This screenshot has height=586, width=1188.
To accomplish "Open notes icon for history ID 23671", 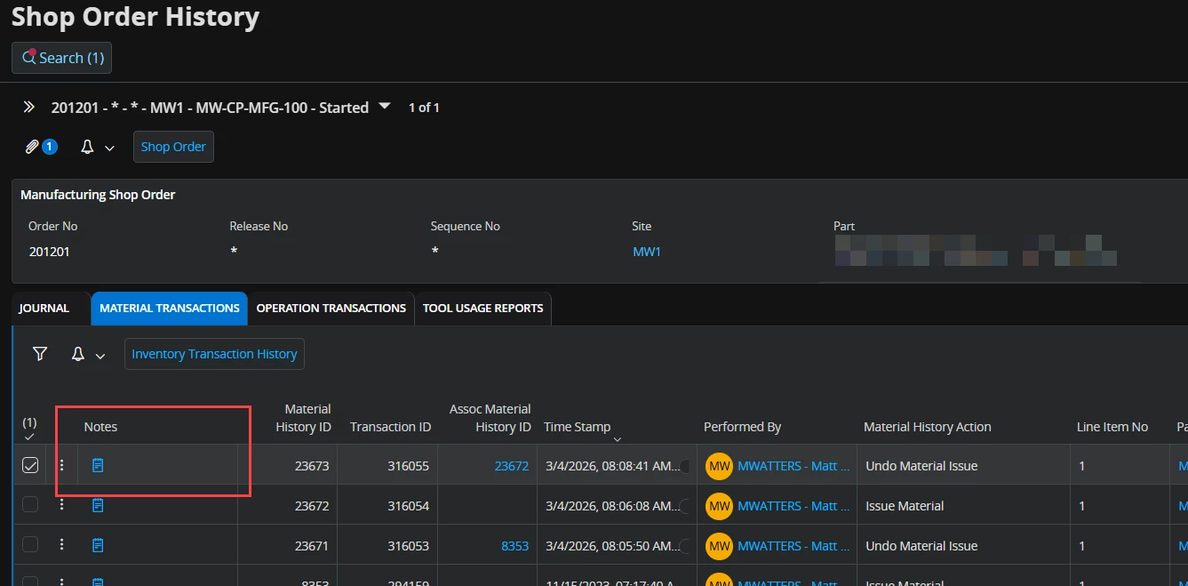I will (x=98, y=545).
